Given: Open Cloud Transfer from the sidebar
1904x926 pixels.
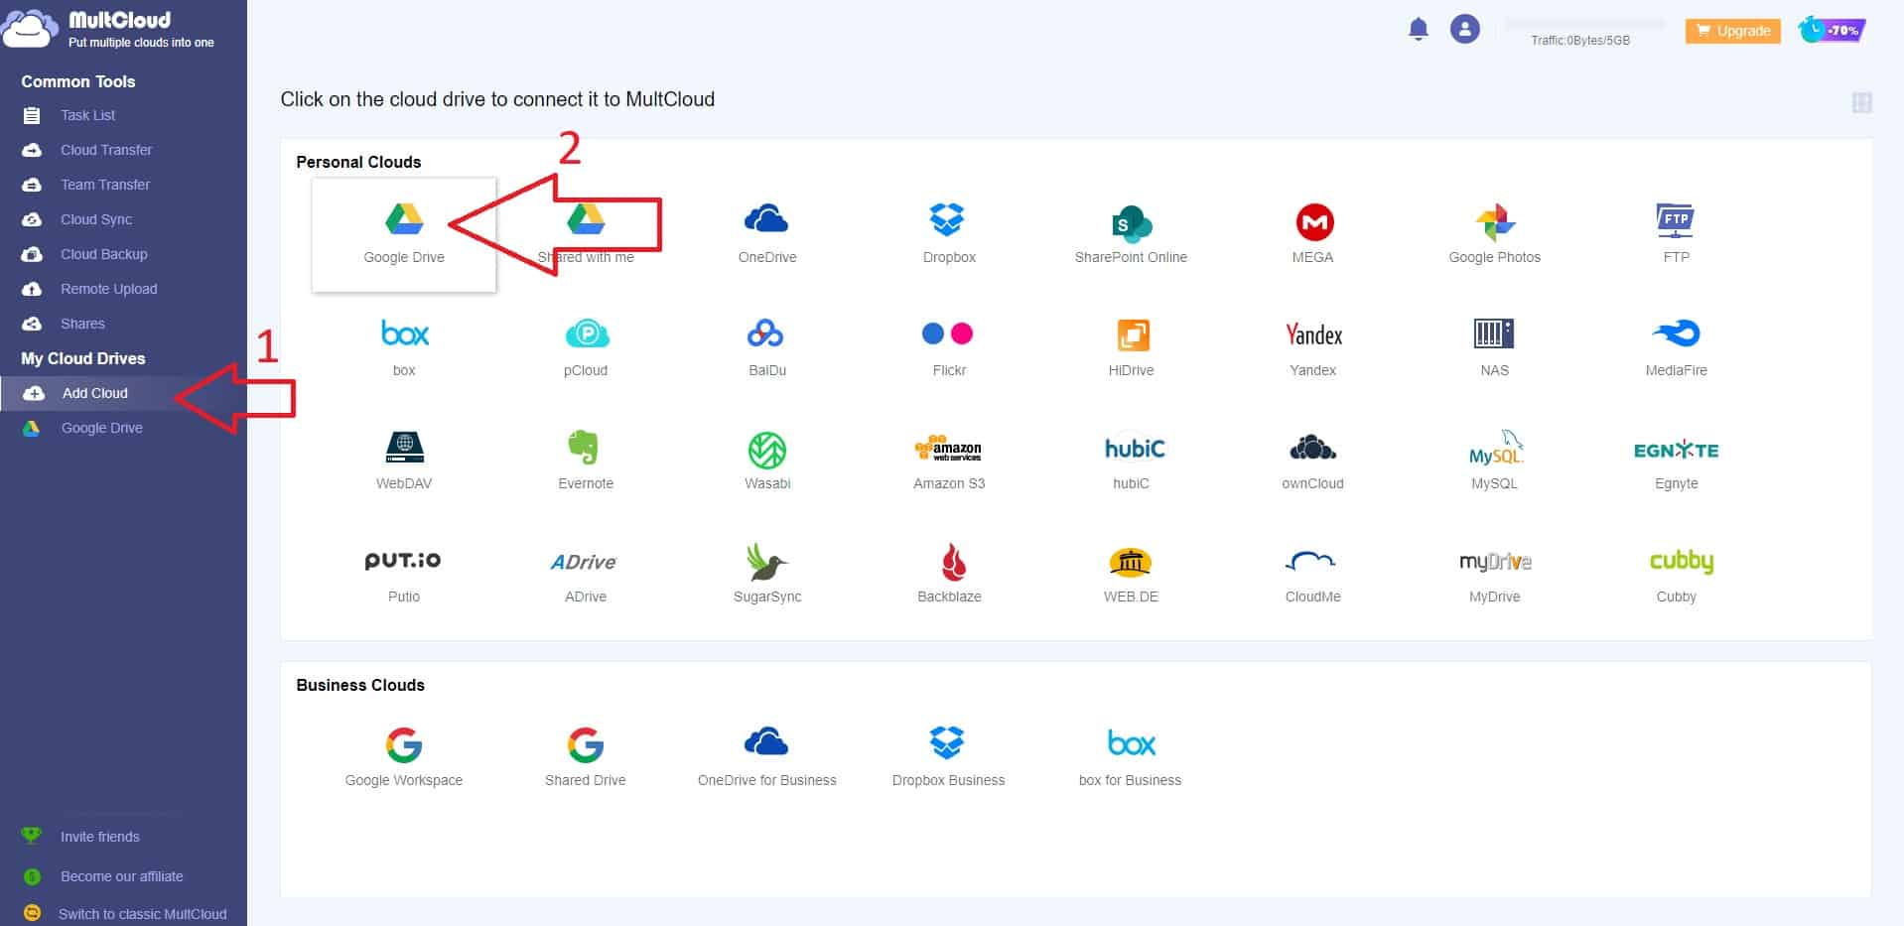Looking at the screenshot, I should coord(106,150).
